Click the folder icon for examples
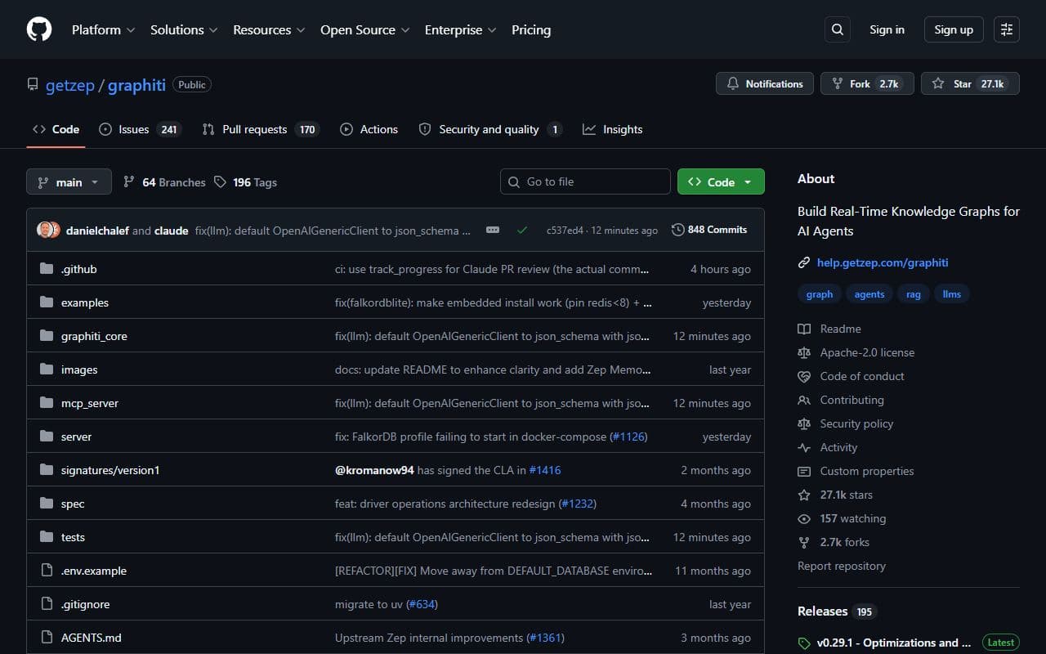 pyautogui.click(x=47, y=302)
